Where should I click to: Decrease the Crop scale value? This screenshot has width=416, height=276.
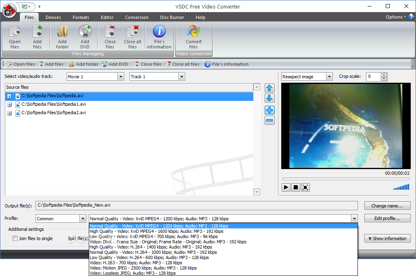click(384, 79)
